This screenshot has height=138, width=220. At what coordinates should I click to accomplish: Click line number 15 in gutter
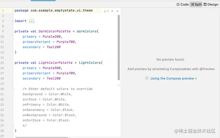pos(2,63)
